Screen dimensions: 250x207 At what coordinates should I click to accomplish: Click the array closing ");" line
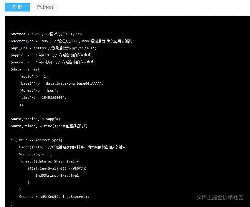click(x=21, y=105)
